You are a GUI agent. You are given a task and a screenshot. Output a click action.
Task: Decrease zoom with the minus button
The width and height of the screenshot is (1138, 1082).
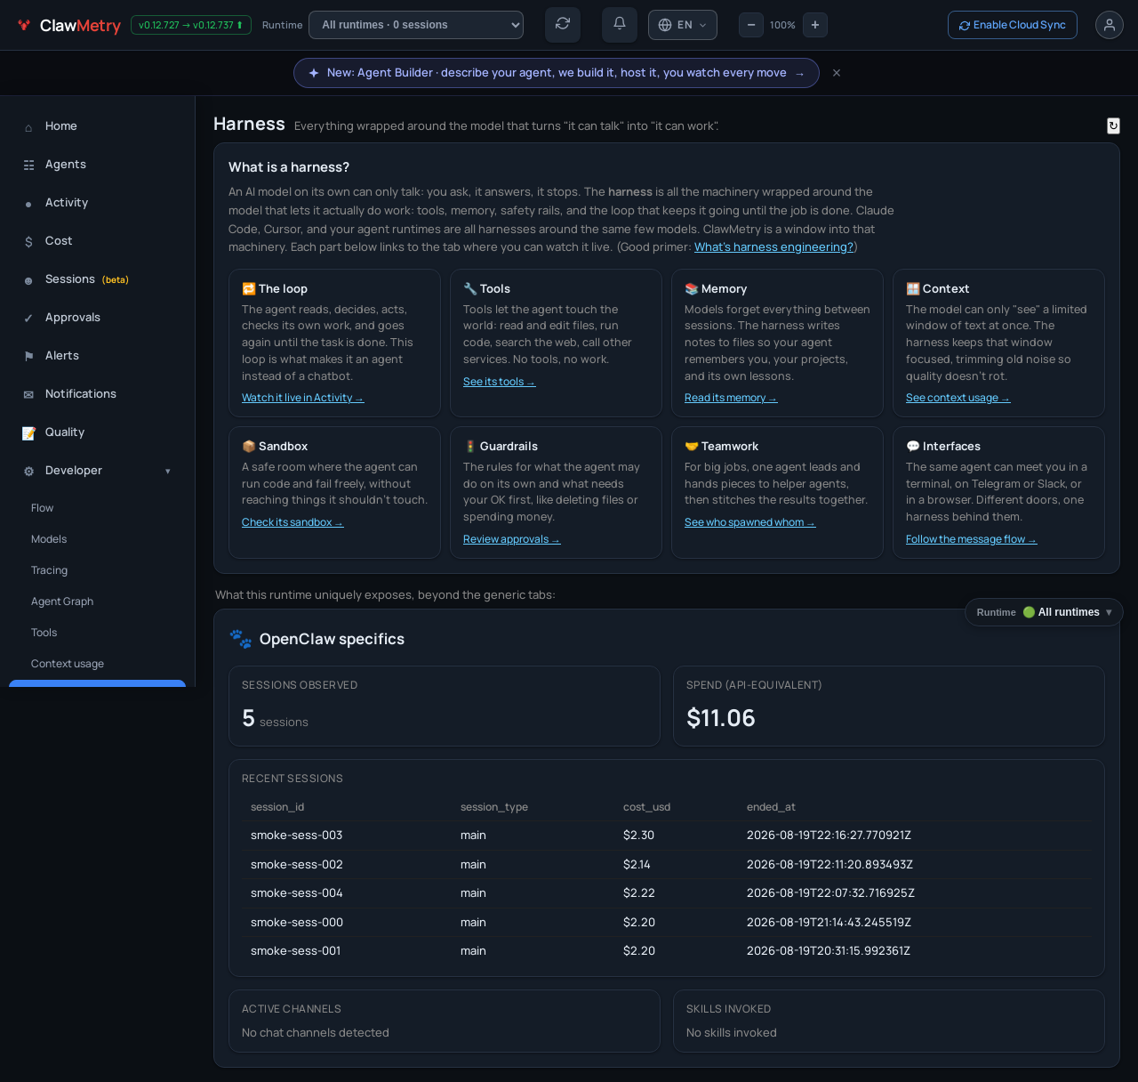[751, 25]
